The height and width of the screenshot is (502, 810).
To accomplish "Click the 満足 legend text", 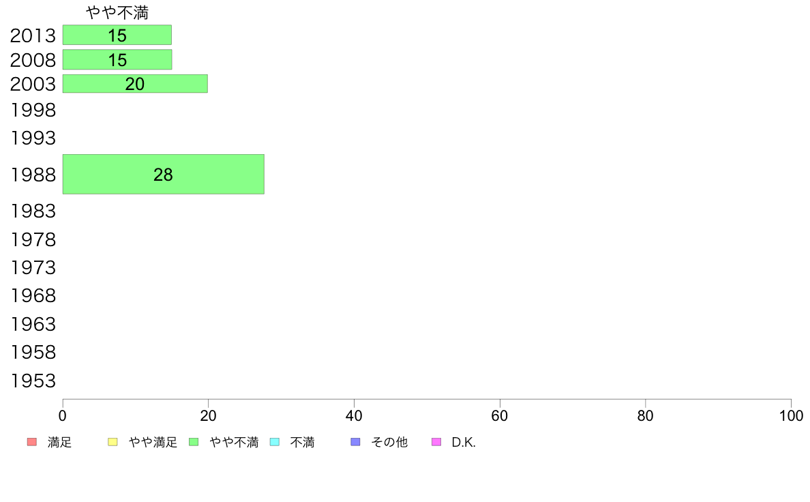I will point(59,443).
